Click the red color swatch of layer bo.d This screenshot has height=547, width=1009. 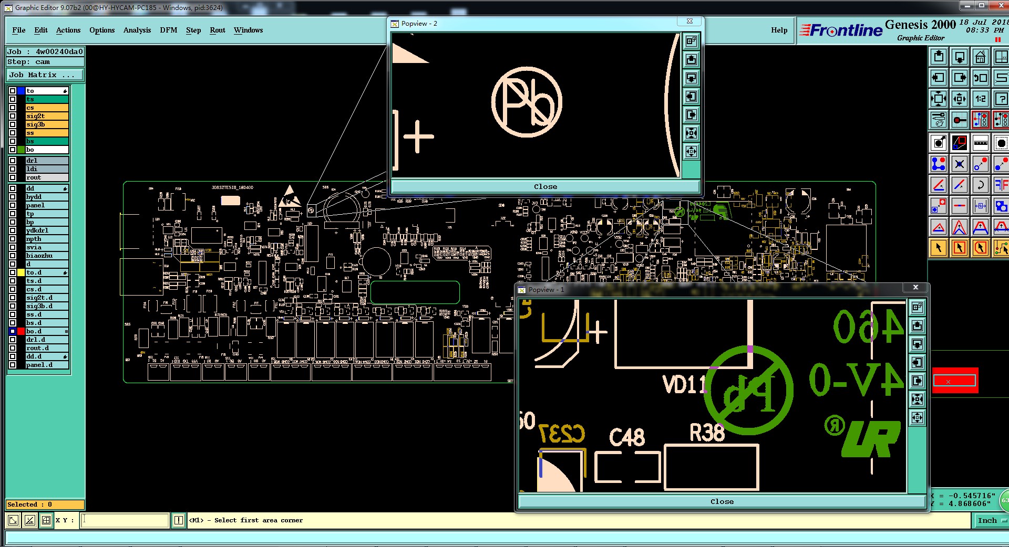tap(21, 331)
